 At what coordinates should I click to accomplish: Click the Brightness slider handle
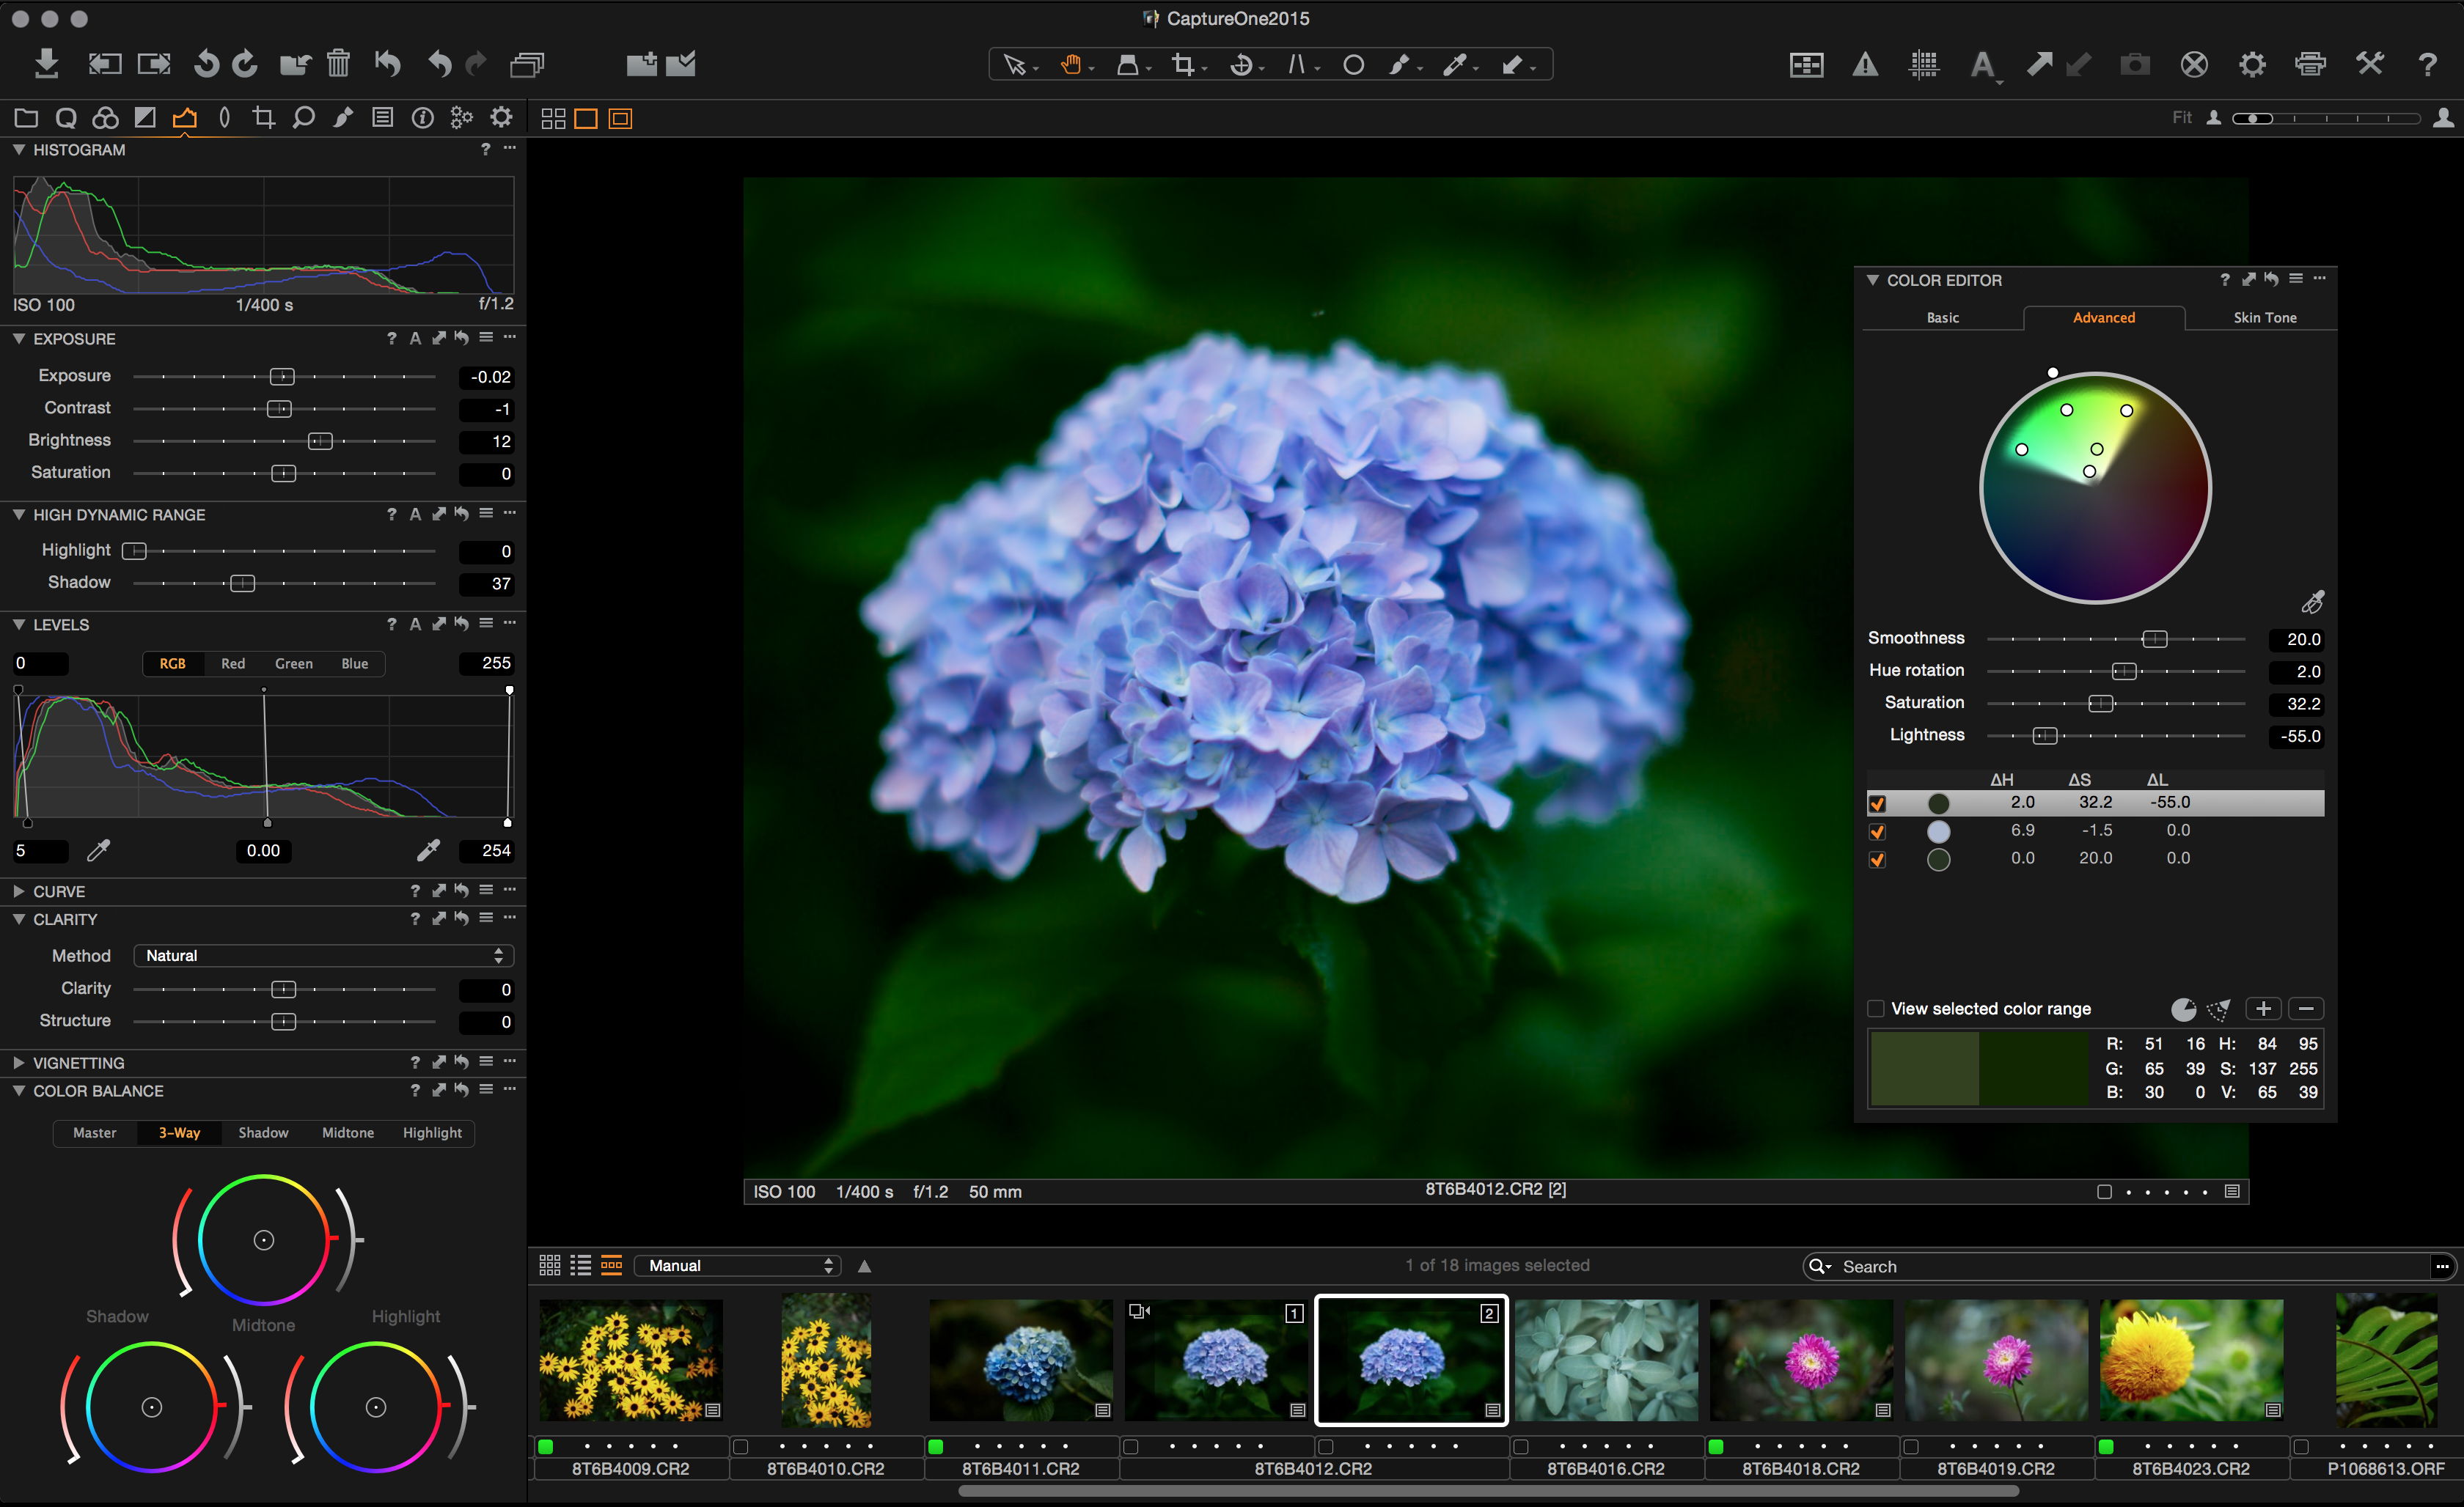pyautogui.click(x=320, y=441)
